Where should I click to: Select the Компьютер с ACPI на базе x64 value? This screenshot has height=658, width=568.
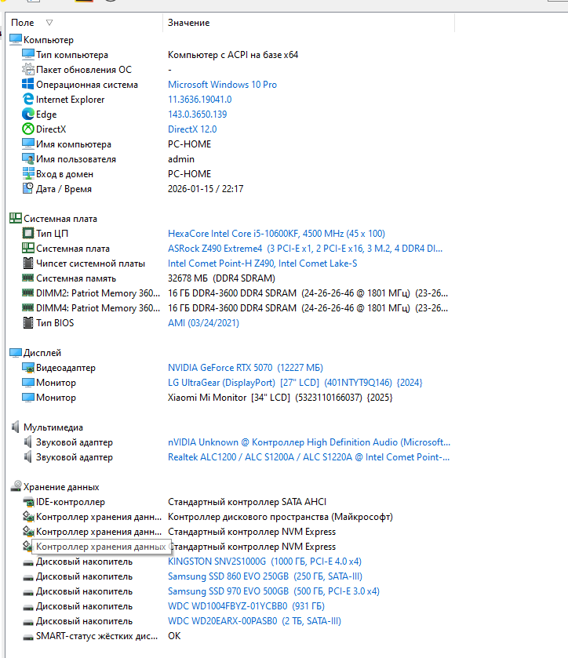point(233,55)
